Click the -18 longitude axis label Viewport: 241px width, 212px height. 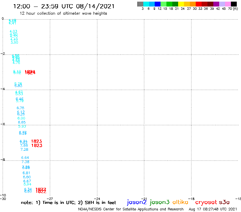191,199
